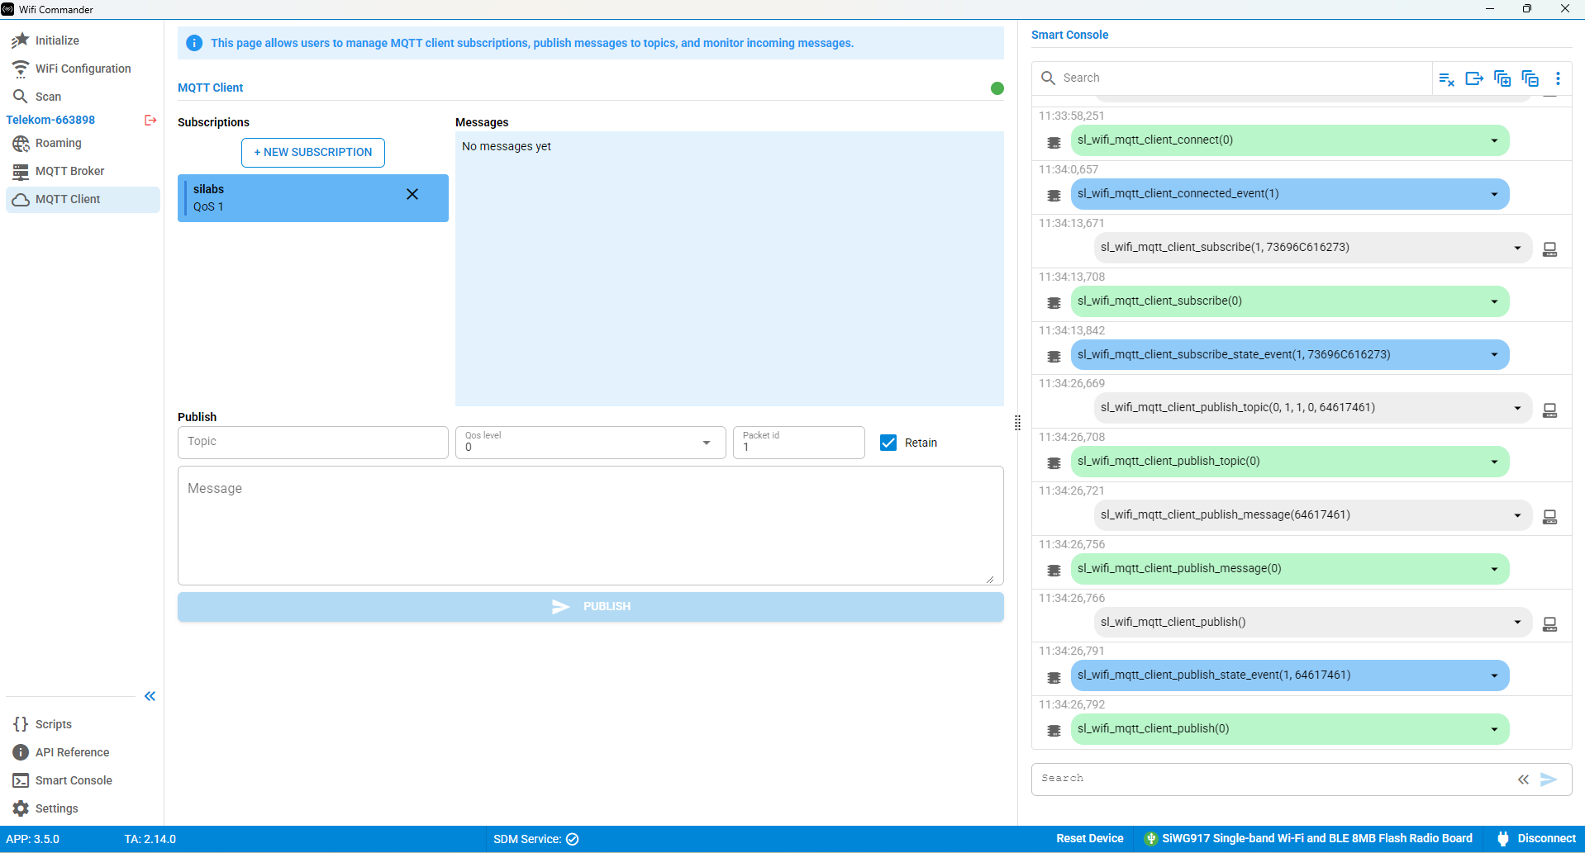Expand sl_wifi_mqtt_client_subscribe(0) entry
1585x853 pixels.
point(1494,301)
